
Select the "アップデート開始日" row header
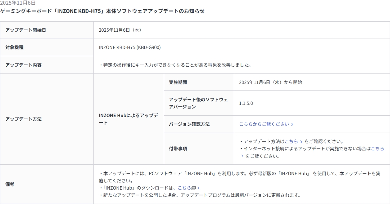click(x=26, y=30)
